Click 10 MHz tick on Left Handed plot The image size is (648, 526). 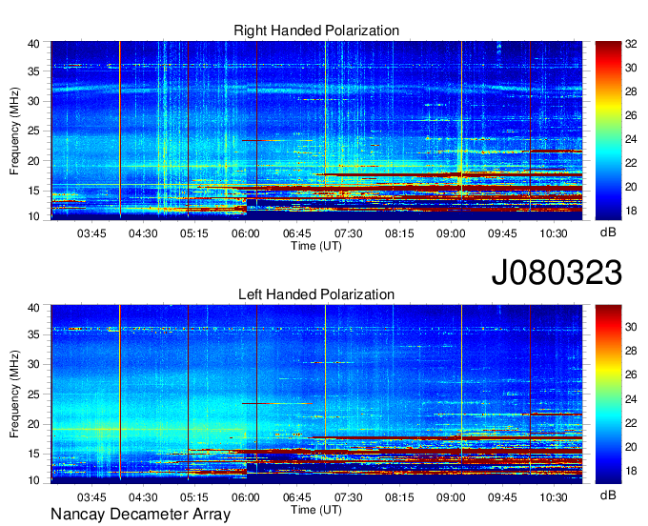[34, 480]
